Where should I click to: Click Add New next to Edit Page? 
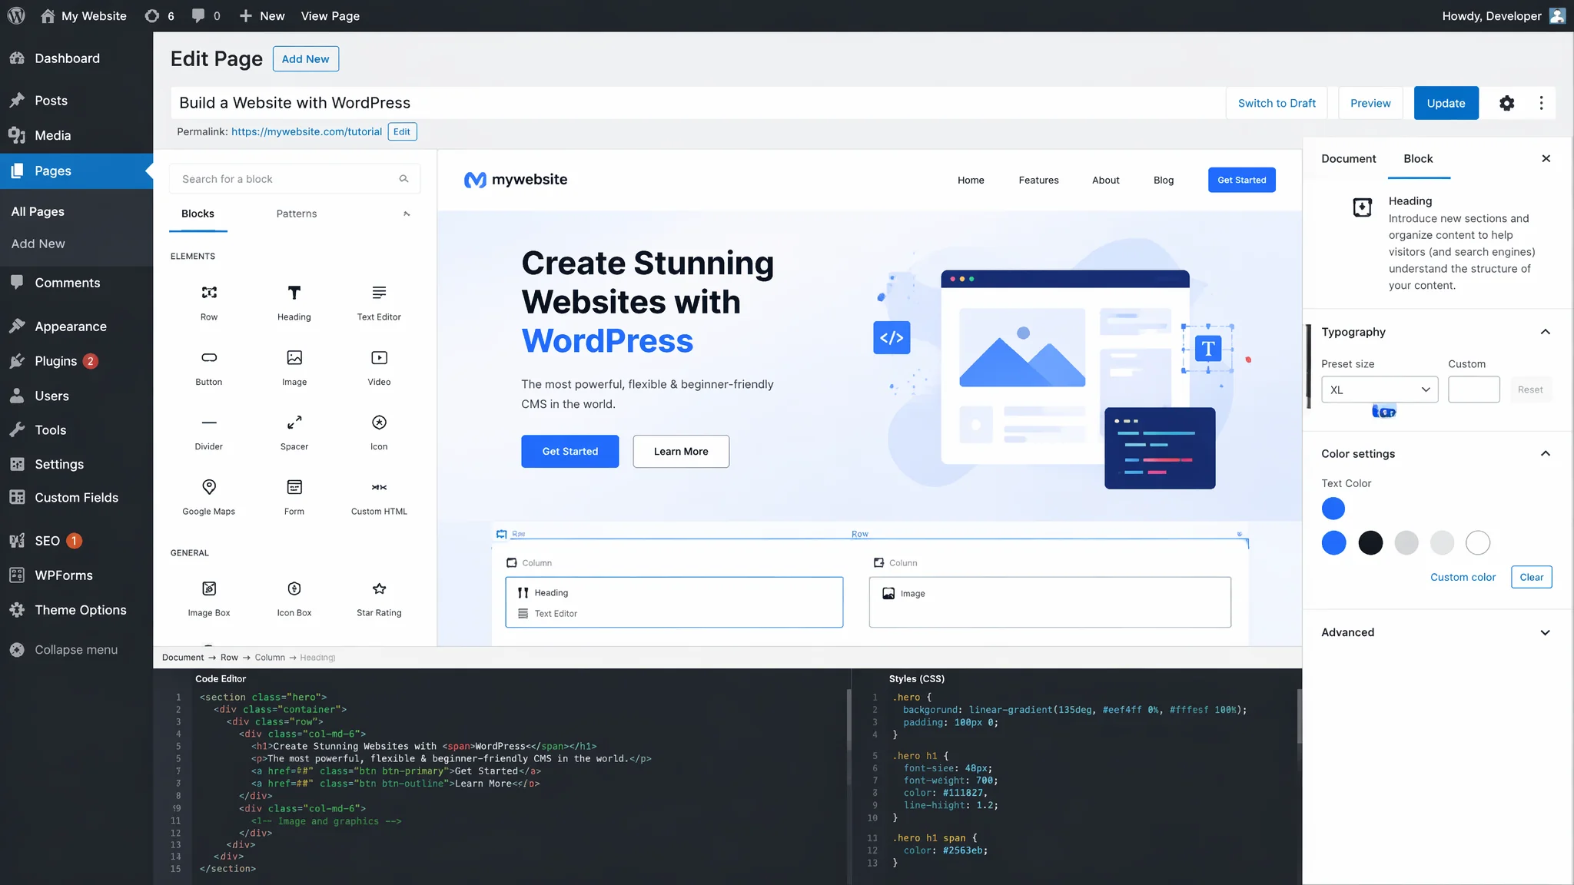(305, 58)
